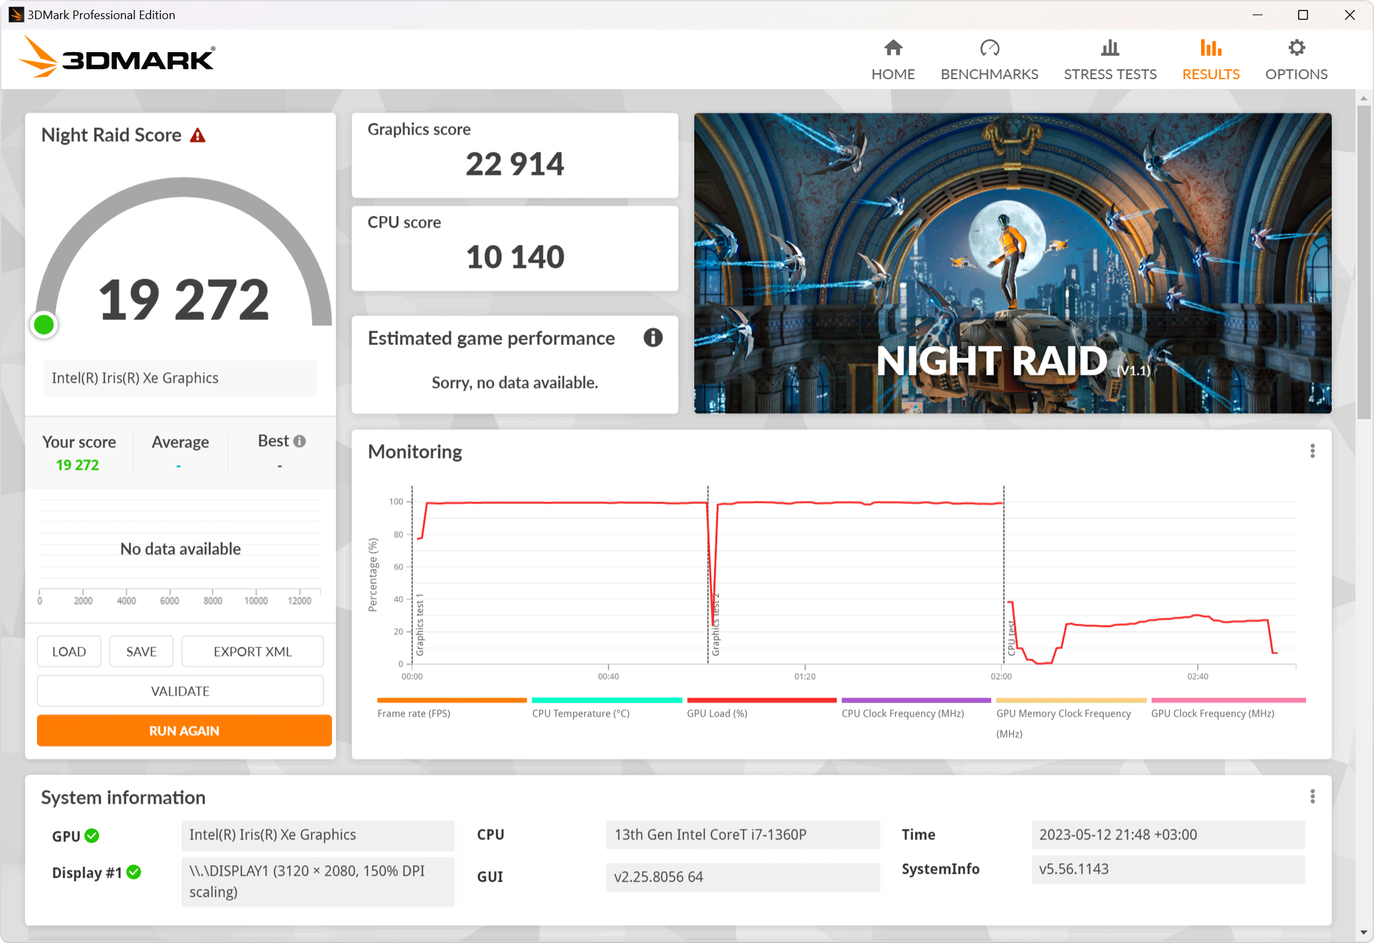
Task: Click the Home house icon
Action: 893,48
